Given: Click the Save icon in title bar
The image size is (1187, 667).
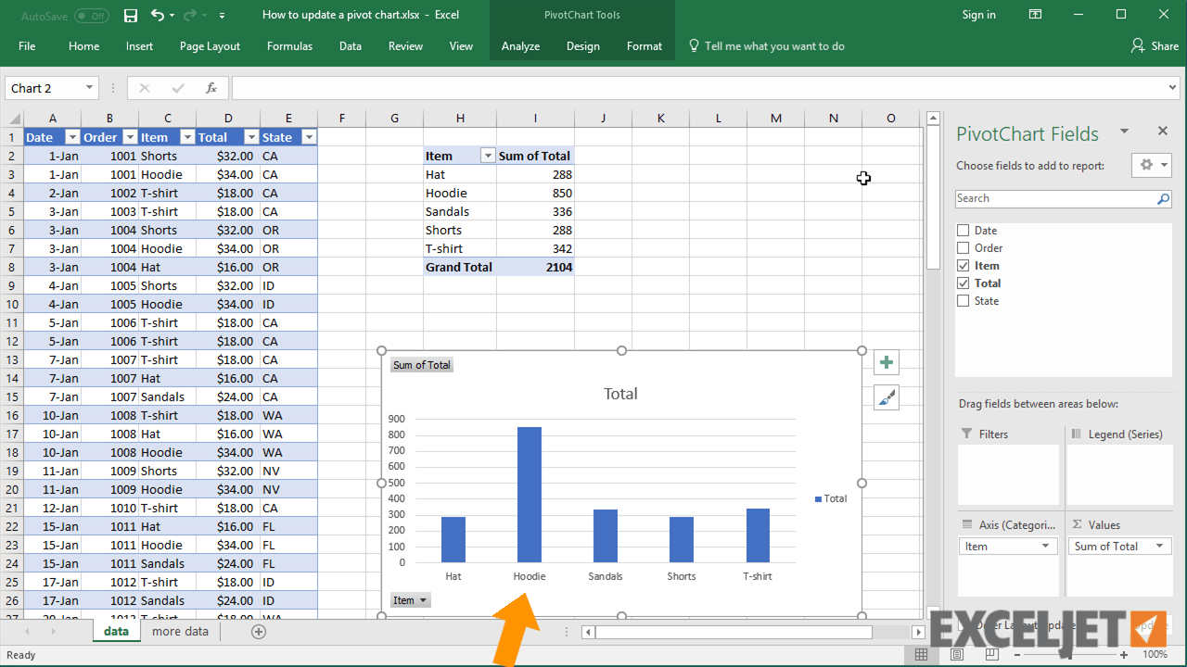Looking at the screenshot, I should [x=131, y=15].
